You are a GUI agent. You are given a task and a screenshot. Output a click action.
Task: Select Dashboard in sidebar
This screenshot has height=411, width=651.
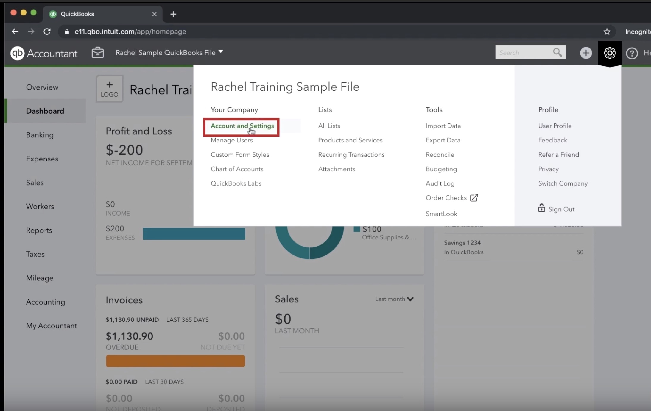coord(45,111)
